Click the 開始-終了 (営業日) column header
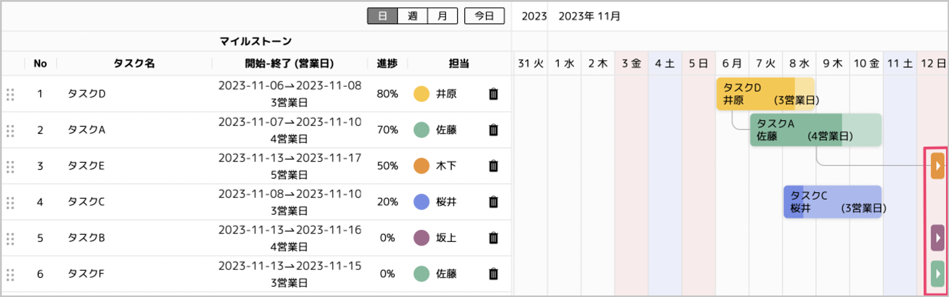The image size is (949, 297). point(289,64)
